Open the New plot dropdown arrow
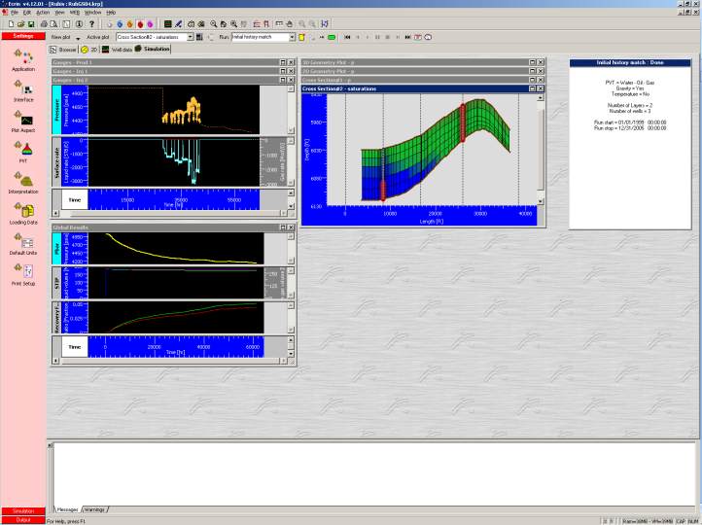702x525 pixels. coord(79,37)
